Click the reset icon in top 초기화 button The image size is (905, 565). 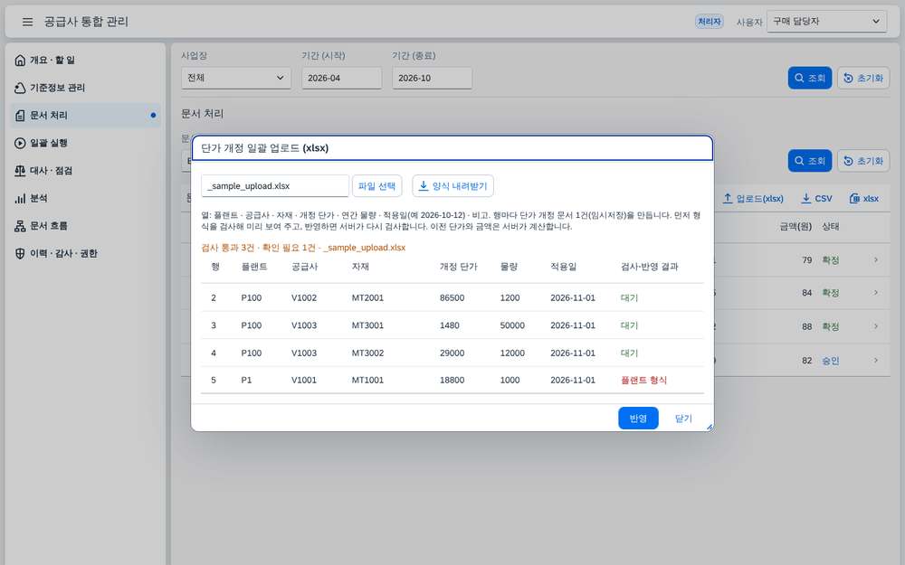(849, 78)
